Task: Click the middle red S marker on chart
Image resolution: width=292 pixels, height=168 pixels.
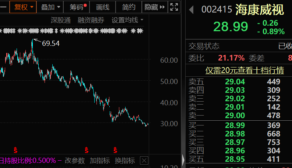Action: [87, 150]
